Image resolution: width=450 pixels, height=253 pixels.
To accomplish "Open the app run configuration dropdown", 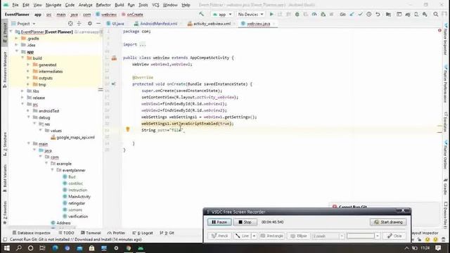I will click(x=222, y=14).
